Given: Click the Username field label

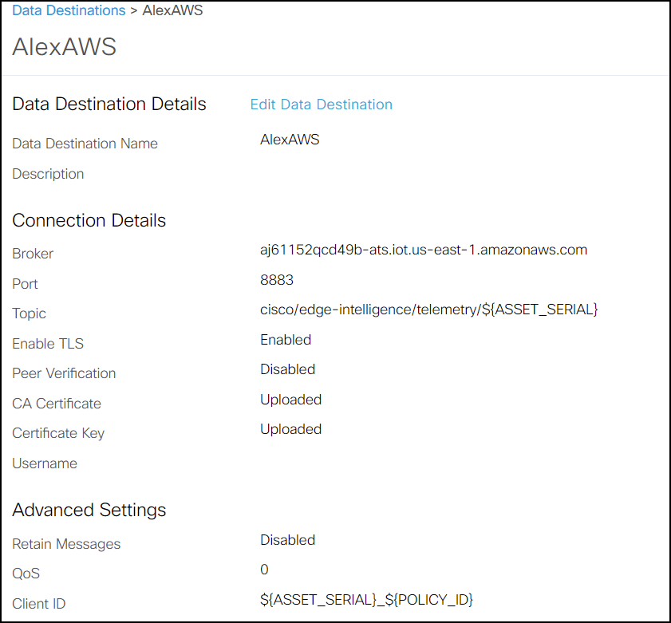Looking at the screenshot, I should (45, 463).
